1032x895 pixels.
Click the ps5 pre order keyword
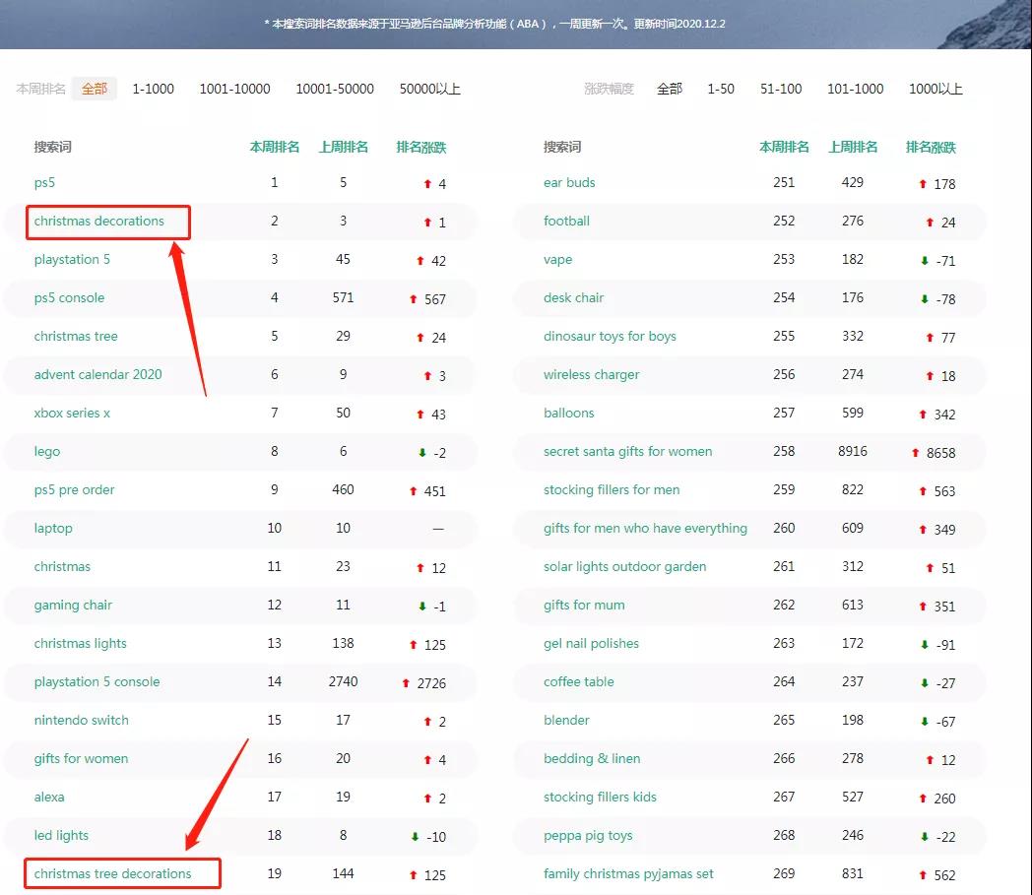point(75,490)
